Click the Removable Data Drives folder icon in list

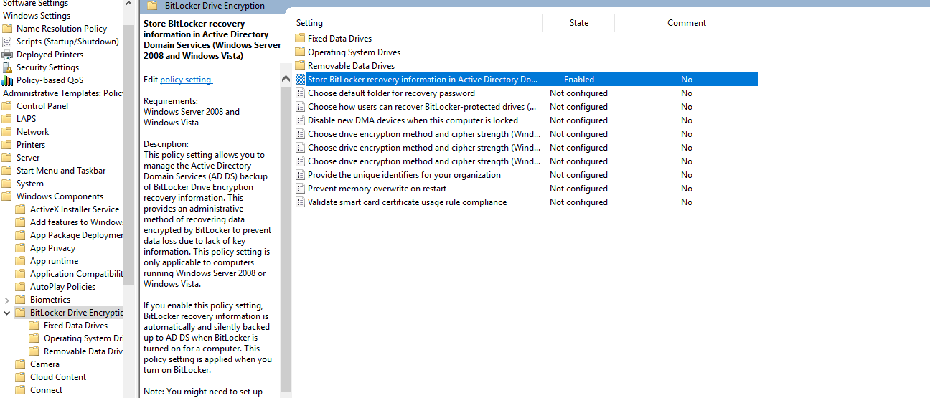click(x=300, y=66)
